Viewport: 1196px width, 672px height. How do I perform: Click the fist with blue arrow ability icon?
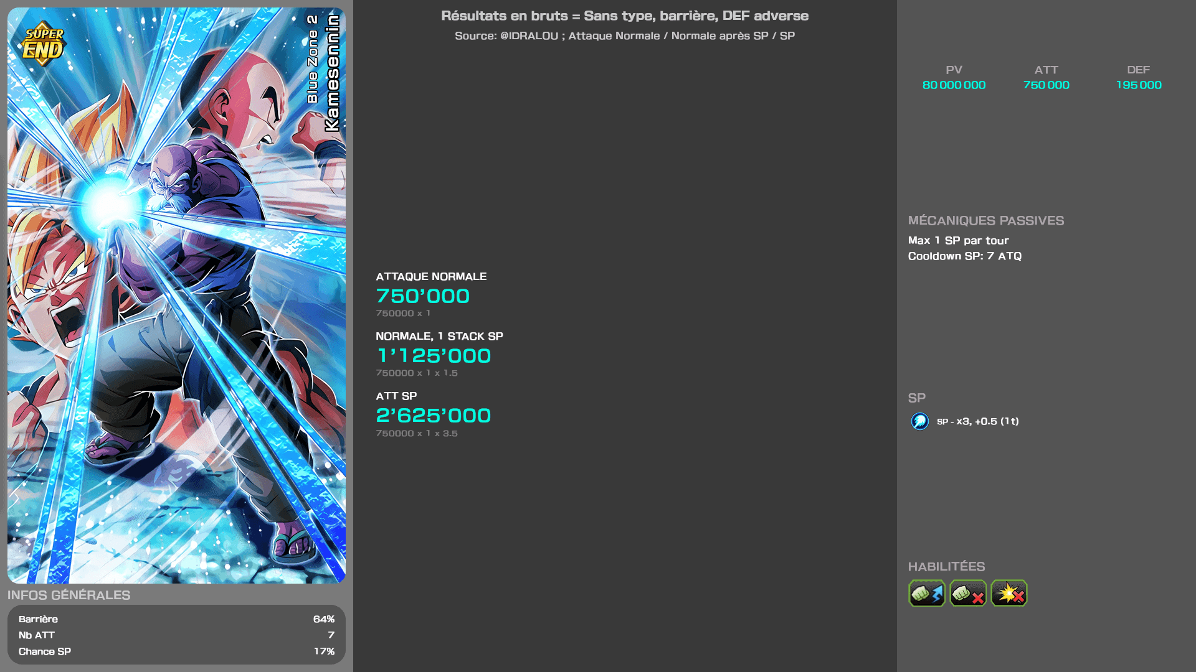pos(926,593)
